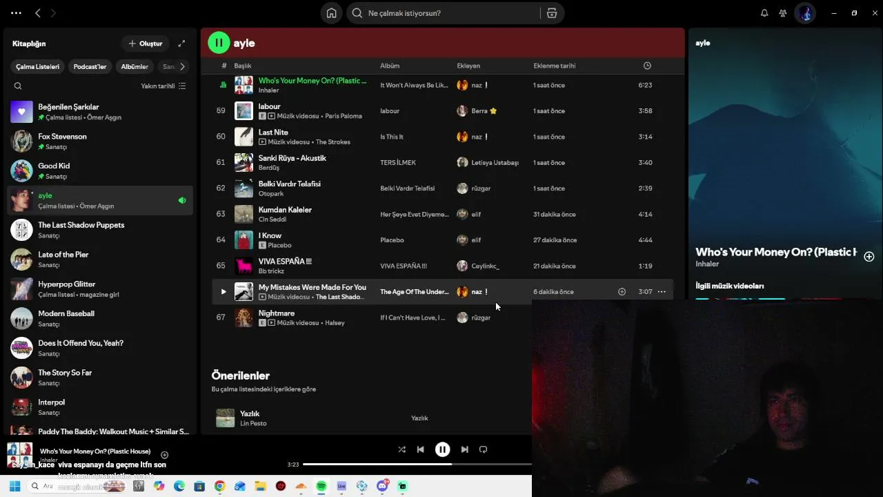Add now-playing song to Liked Songs
Image resolution: width=883 pixels, height=497 pixels.
pyautogui.click(x=164, y=455)
